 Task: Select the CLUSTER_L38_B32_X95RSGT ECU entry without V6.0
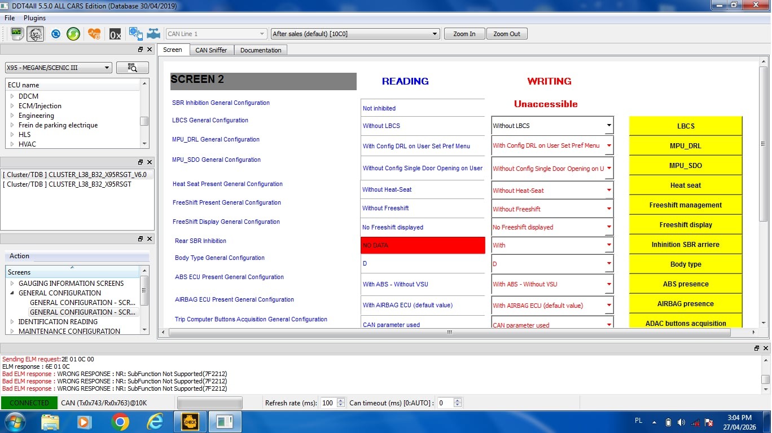click(x=67, y=184)
